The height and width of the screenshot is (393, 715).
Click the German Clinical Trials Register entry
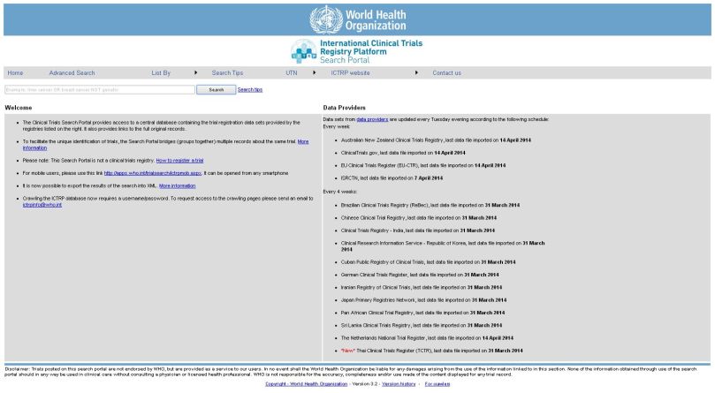point(420,276)
